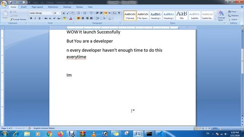Toggle Subscript formatting
This screenshot has width=244, height=137.
tap(50, 18)
